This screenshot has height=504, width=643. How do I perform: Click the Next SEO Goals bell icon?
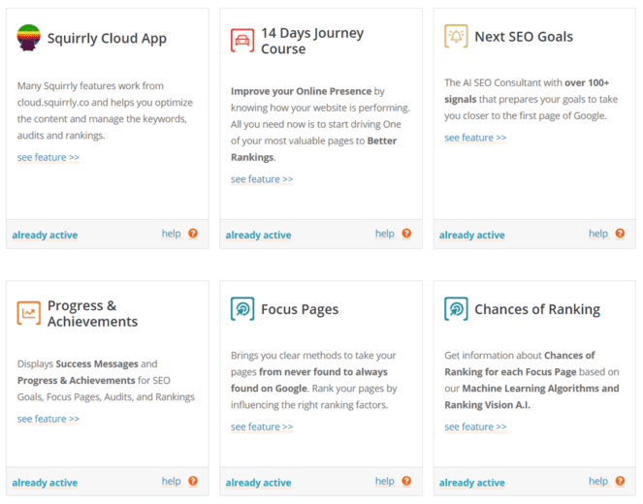pyautogui.click(x=456, y=37)
